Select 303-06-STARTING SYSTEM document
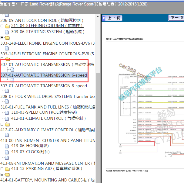The height and width of the screenshot is (183, 184). (x=48, y=32)
